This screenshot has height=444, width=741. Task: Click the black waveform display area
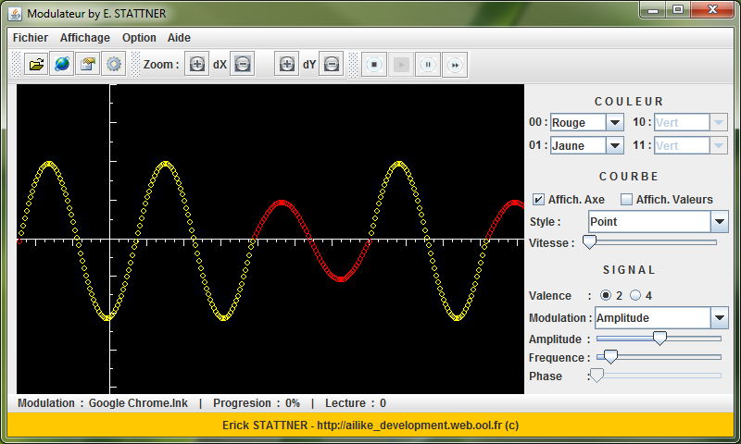(x=270, y=239)
